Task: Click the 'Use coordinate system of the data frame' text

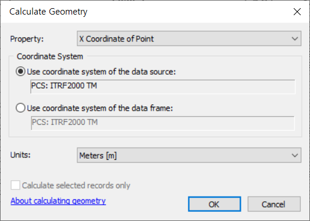Action: point(100,108)
